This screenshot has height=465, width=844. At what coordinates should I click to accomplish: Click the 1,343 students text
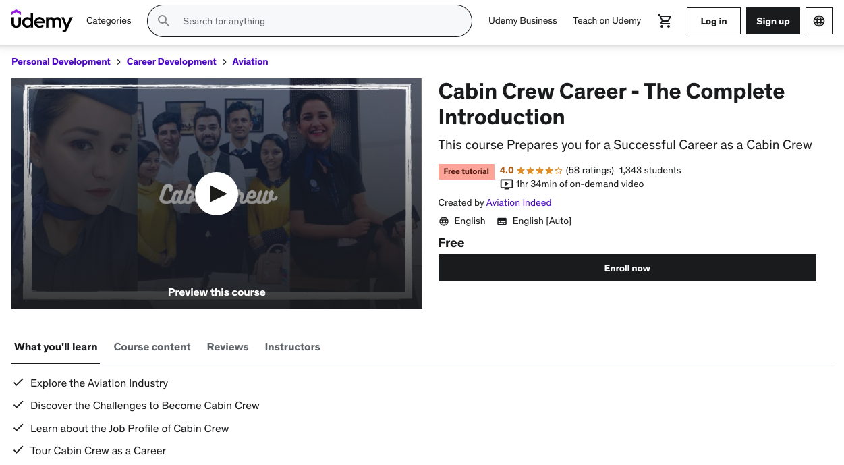pyautogui.click(x=650, y=171)
